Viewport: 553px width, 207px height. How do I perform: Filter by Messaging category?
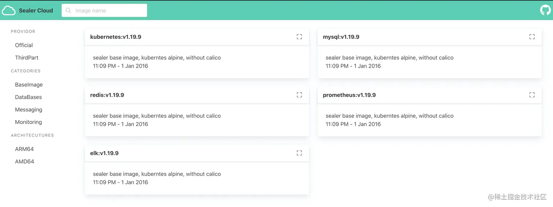29,110
